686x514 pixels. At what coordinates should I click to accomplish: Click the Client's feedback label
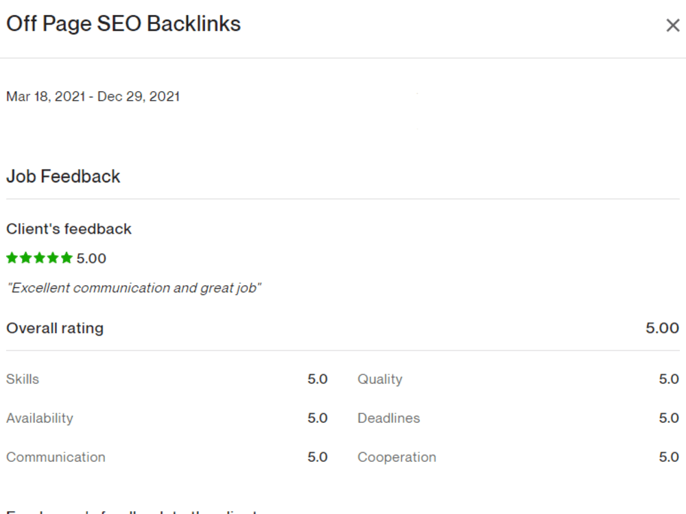point(69,229)
